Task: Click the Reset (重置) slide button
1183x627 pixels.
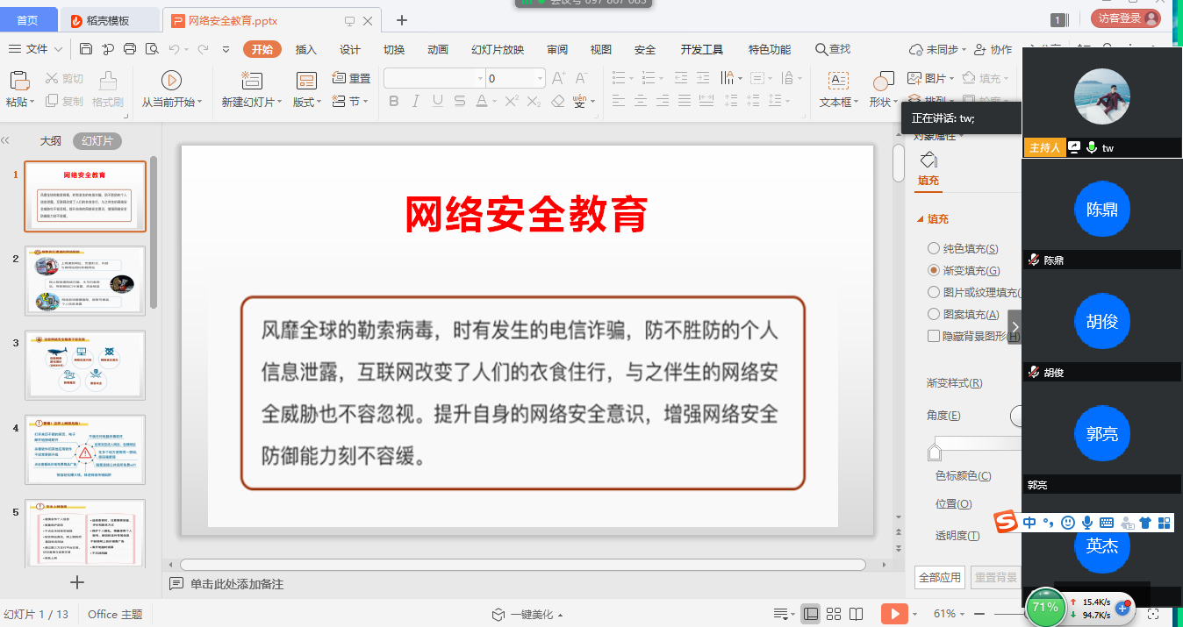Action: pyautogui.click(x=351, y=78)
